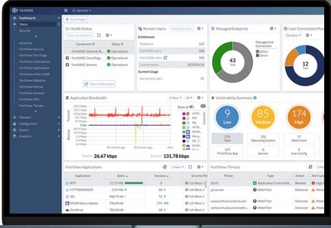Screen dimensions: 331x228
Task: Click the Managed Endpoints widget icon
Action: [x=213, y=29]
